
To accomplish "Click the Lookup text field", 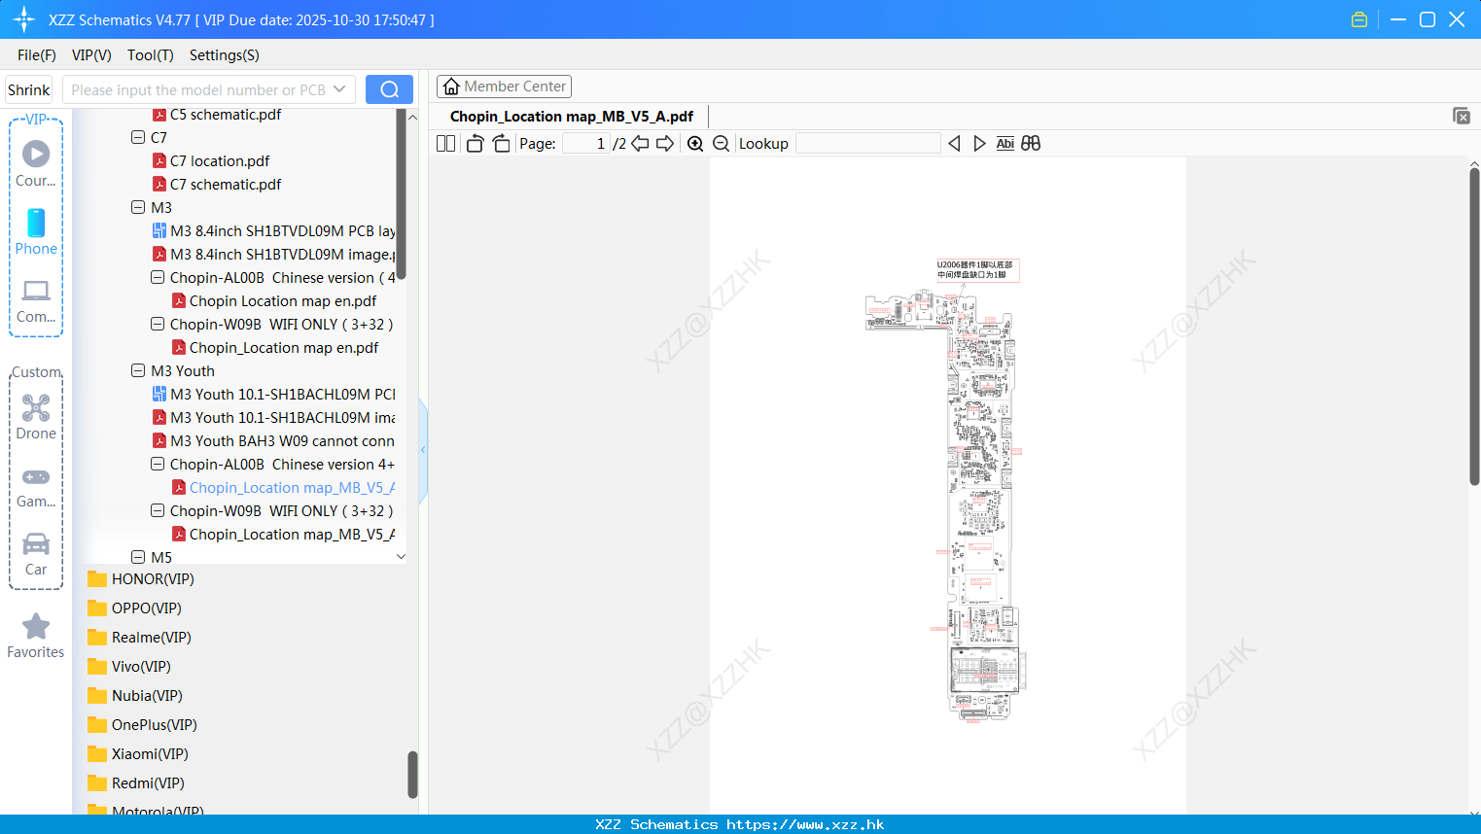I will pos(868,143).
